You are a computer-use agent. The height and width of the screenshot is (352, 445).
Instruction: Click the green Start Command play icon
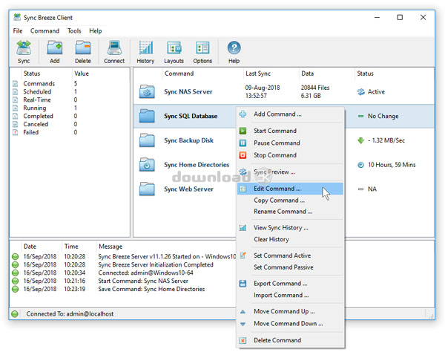tap(243, 131)
